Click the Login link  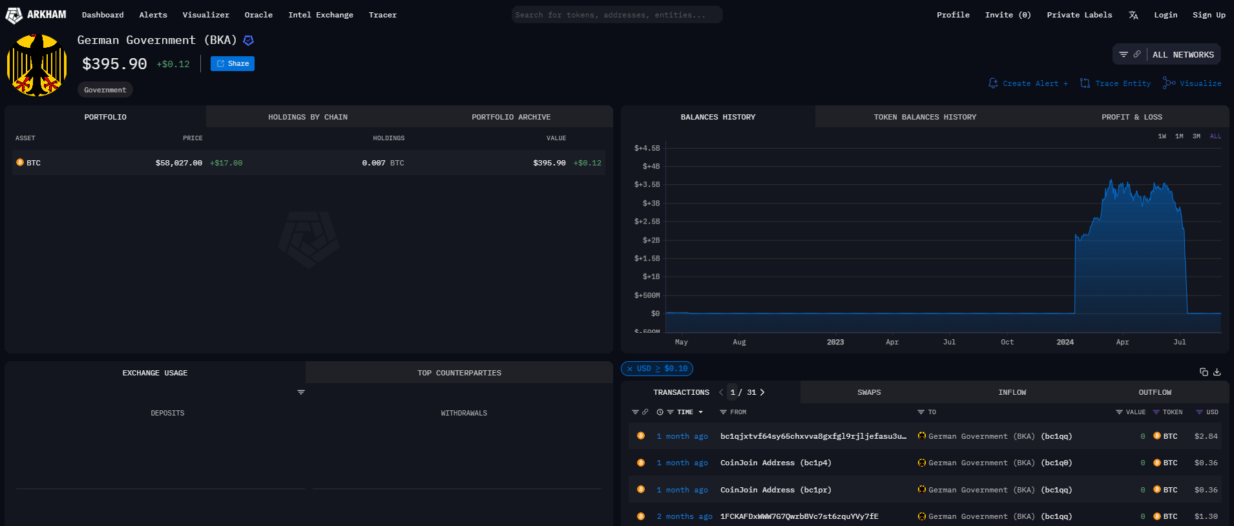click(1166, 15)
